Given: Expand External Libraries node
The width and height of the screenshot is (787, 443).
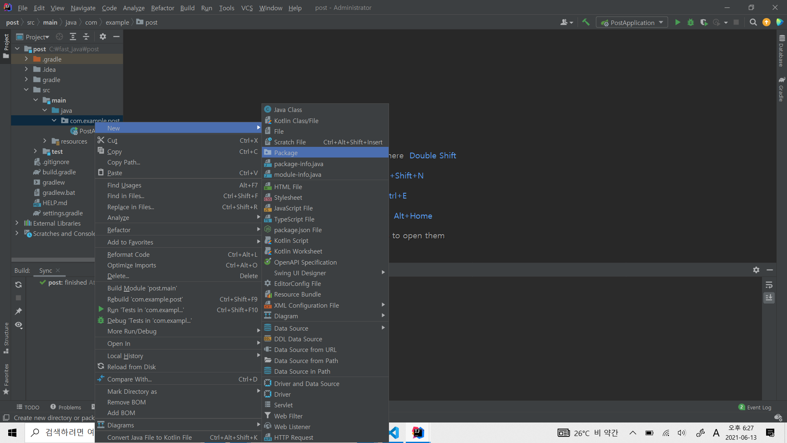Looking at the screenshot, I should coord(17,223).
